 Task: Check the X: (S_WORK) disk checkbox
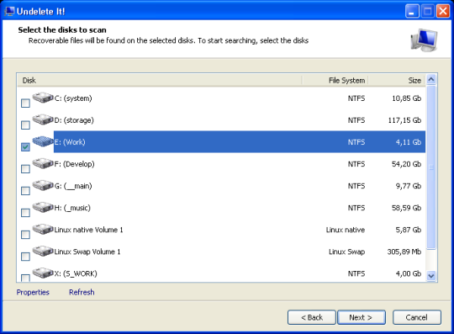[x=25, y=278]
